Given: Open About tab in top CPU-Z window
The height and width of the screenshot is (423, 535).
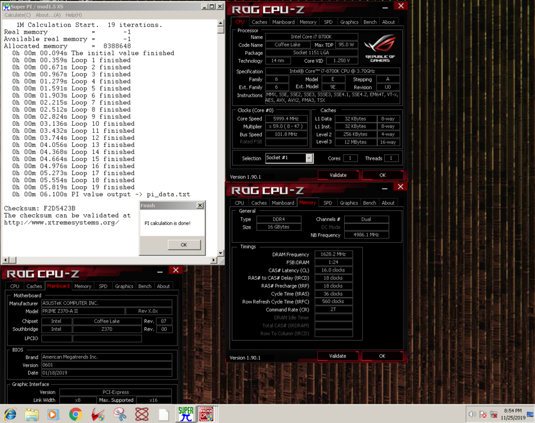Looking at the screenshot, I should coord(388,22).
